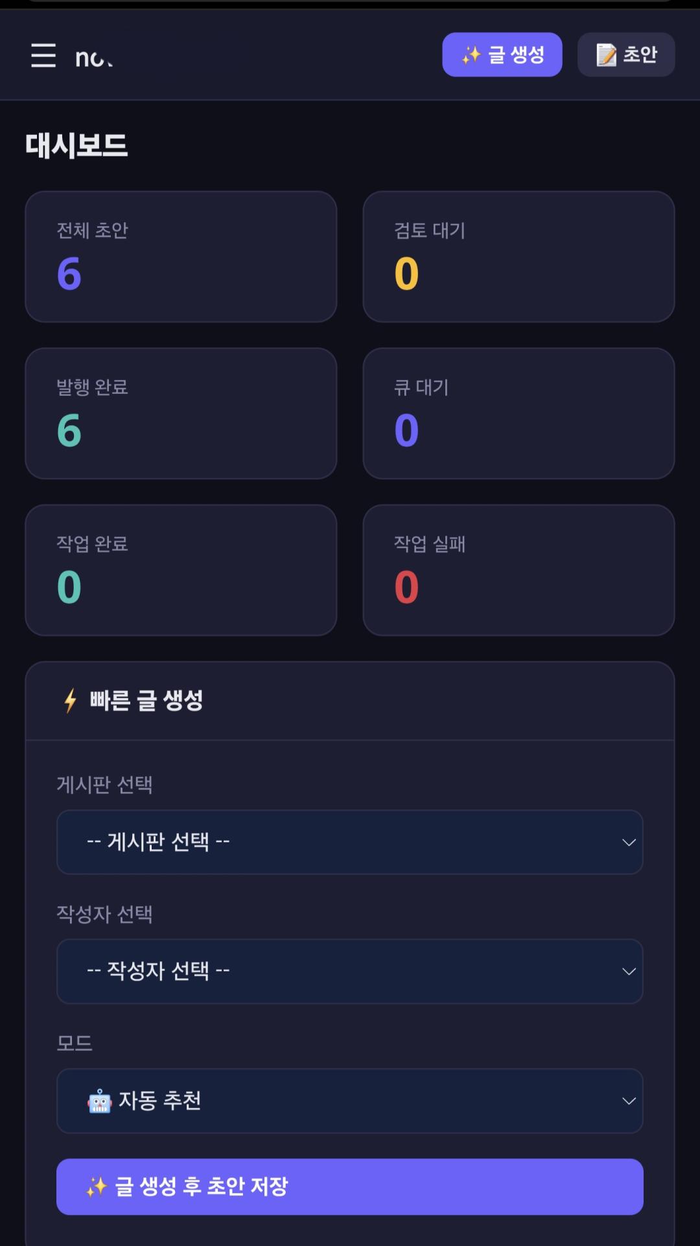This screenshot has width=700, height=1246.
Task: Click 글 생성 후 초안 저장 button
Action: coord(350,1187)
